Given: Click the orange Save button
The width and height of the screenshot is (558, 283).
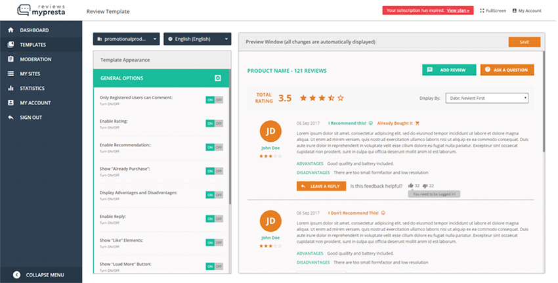Looking at the screenshot, I should point(525,42).
